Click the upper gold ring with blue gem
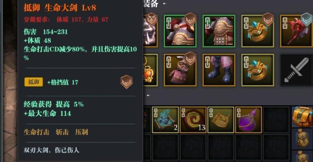The image size is (313, 162). point(258,31)
